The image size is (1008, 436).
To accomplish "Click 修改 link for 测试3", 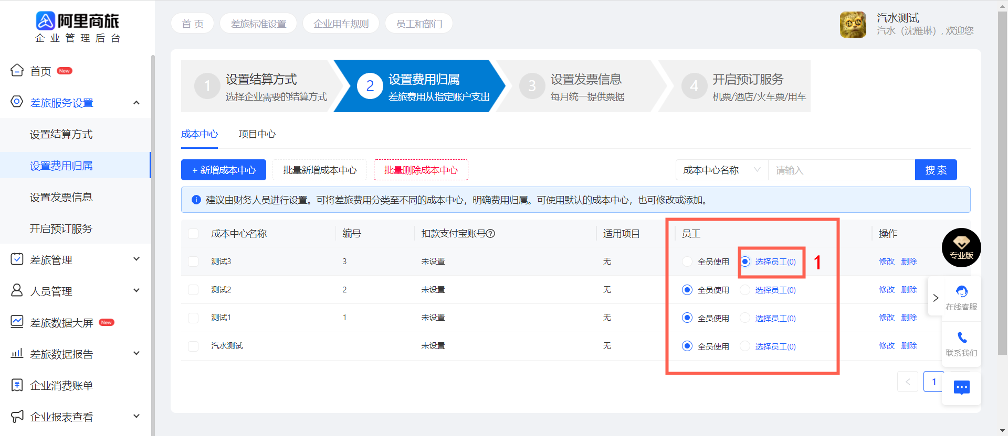I will pyautogui.click(x=887, y=261).
